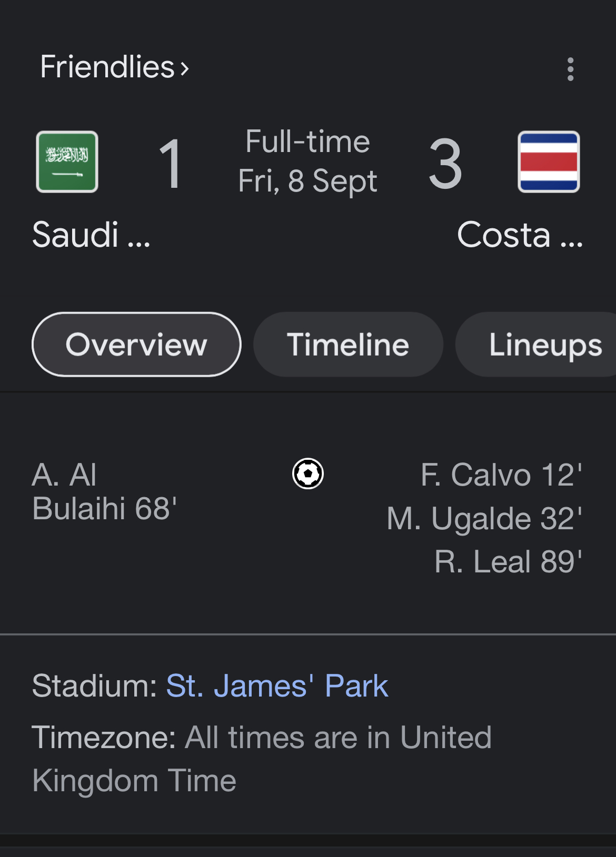Click Costa Rica score number 3
The height and width of the screenshot is (857, 616).
(445, 163)
